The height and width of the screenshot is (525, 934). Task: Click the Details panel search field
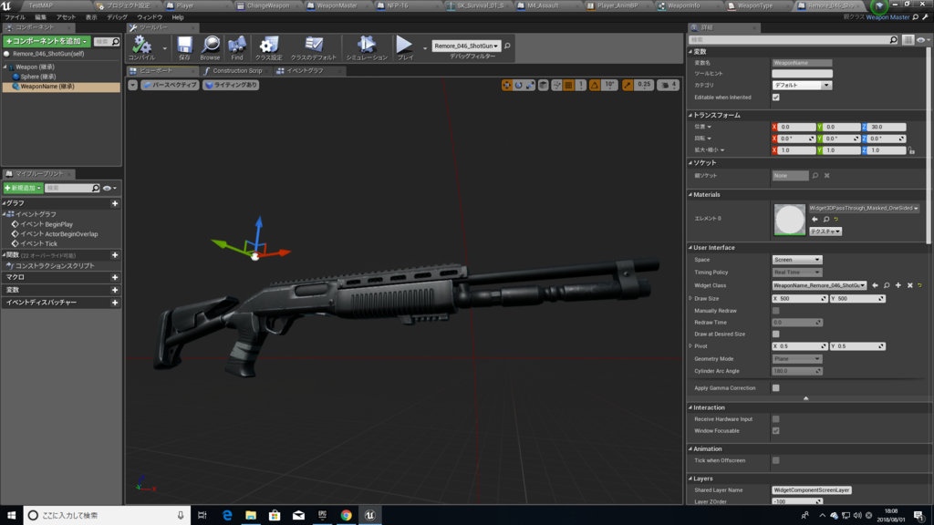[x=794, y=40]
